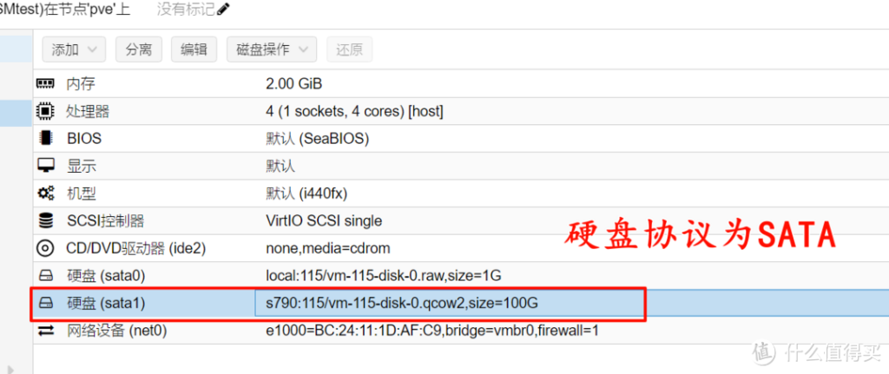889x374 pixels.
Task: Open the 添加 (Add) dropdown
Action: 74,49
